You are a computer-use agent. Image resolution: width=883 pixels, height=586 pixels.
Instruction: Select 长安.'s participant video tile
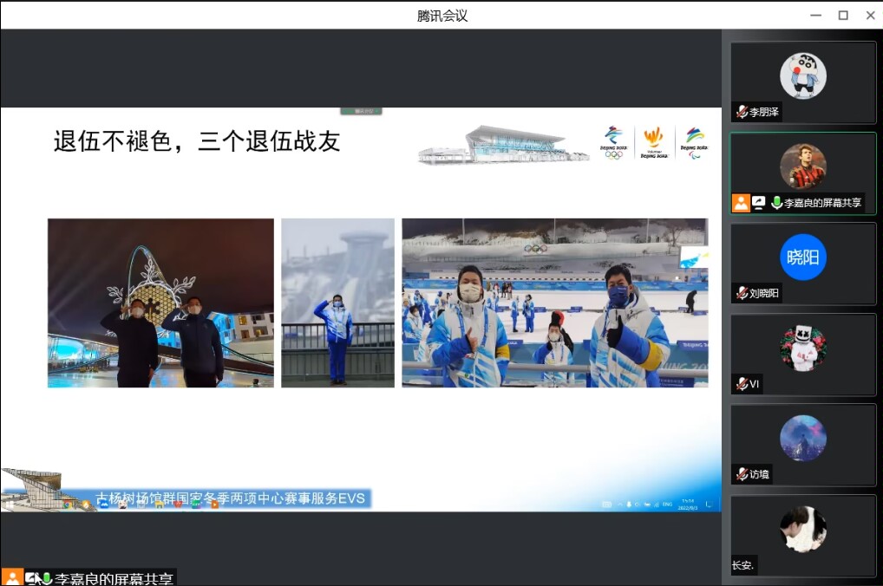pyautogui.click(x=803, y=535)
